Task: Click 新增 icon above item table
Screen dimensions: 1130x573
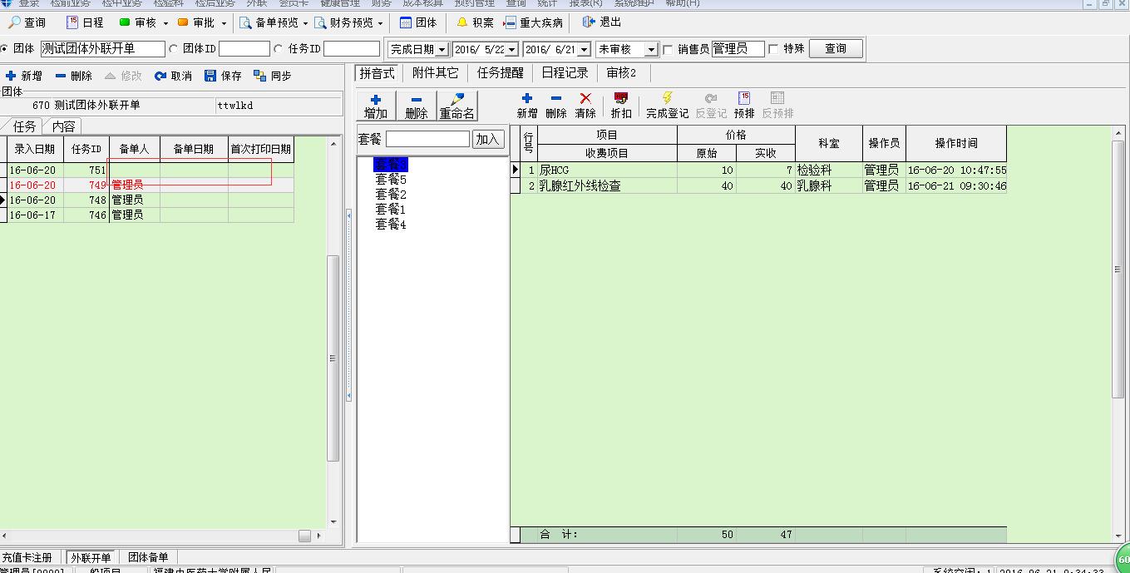Action: 526,98
